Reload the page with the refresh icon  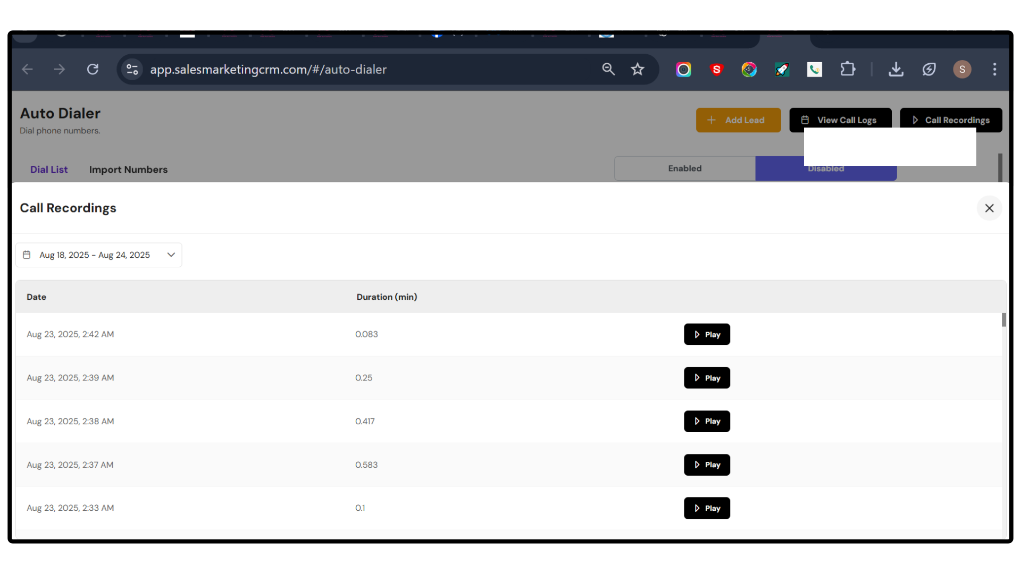pyautogui.click(x=93, y=69)
